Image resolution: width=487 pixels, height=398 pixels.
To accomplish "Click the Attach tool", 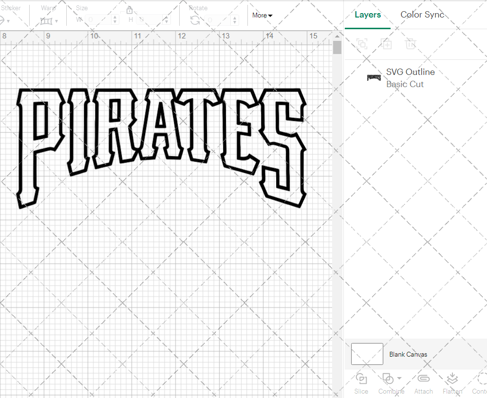I will pos(423,383).
